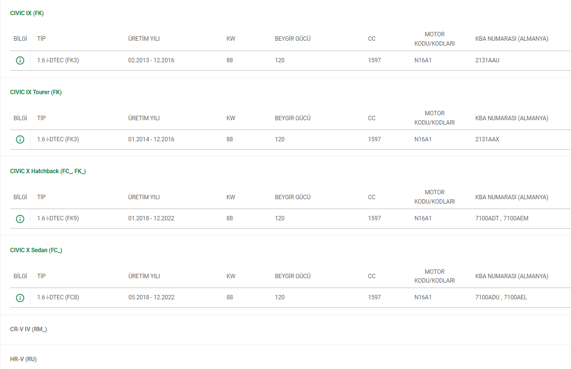
Task: Open info icon for Civic X Hatchback FK9
Action: [x=20, y=219]
